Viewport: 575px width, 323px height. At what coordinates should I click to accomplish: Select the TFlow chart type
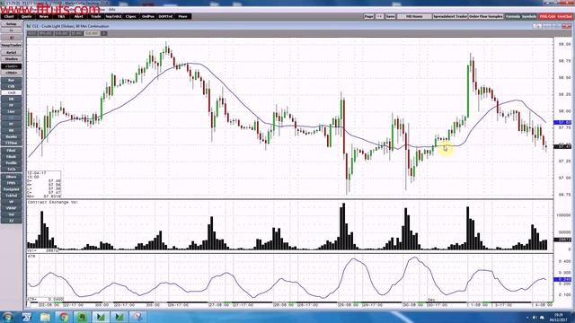point(12,143)
